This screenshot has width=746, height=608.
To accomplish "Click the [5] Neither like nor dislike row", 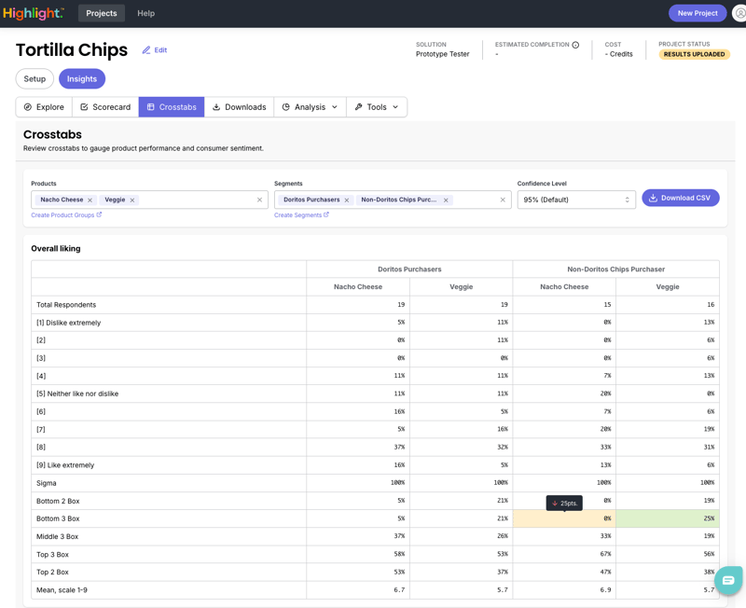I will point(375,394).
